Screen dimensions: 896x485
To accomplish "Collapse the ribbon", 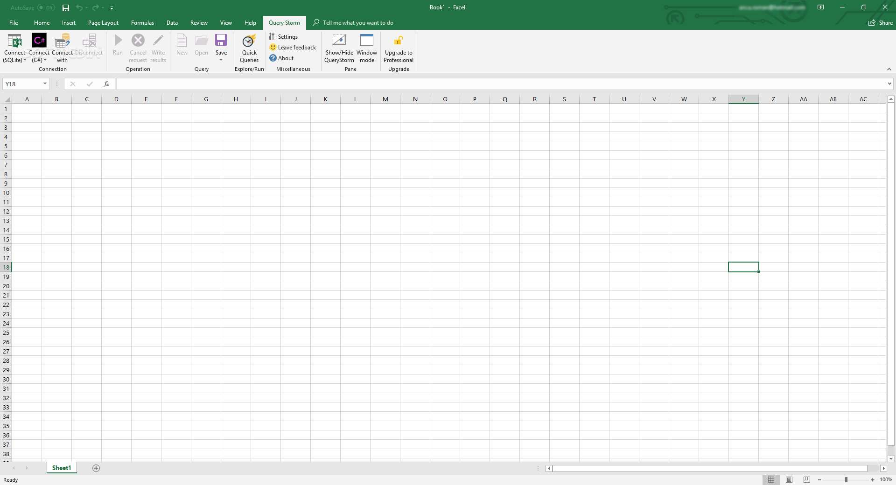I will [889, 69].
